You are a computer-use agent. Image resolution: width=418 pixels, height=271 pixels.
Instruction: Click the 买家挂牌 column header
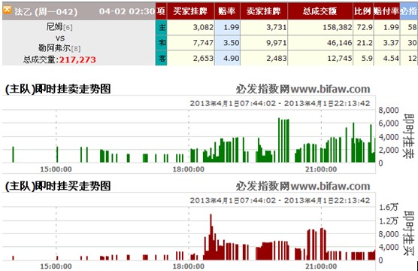(191, 11)
